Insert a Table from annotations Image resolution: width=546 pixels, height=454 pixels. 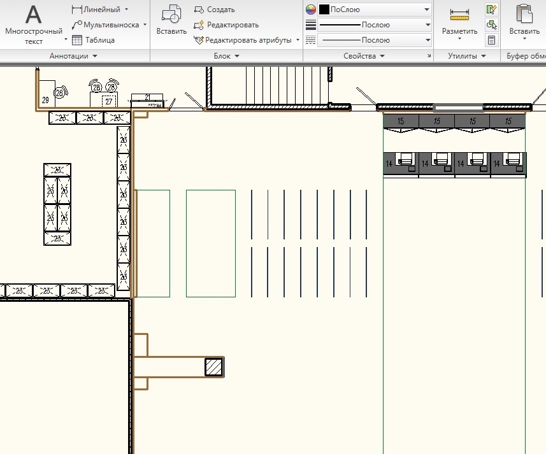tap(93, 40)
